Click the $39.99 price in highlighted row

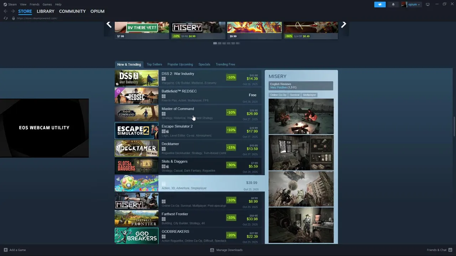pos(252,183)
